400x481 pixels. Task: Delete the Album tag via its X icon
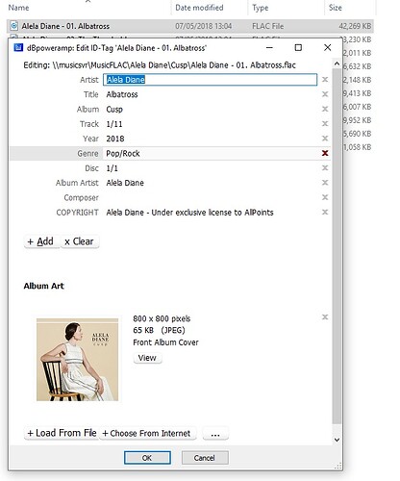coord(325,109)
